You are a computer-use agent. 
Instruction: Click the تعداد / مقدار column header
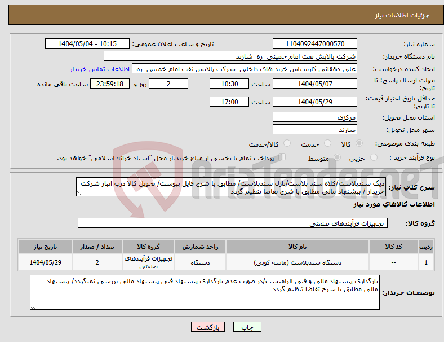[97, 247]
